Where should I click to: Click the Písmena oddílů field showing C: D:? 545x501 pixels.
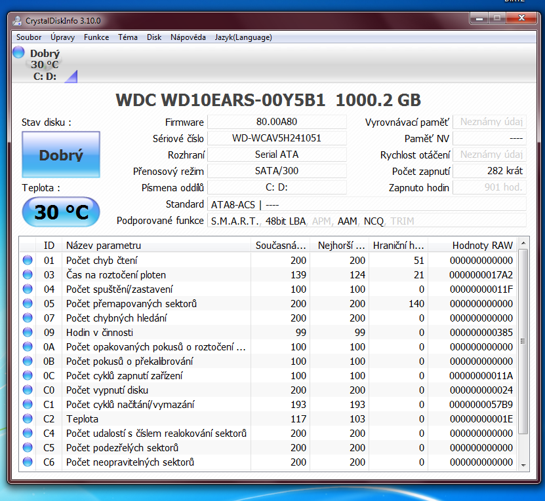[x=277, y=187]
